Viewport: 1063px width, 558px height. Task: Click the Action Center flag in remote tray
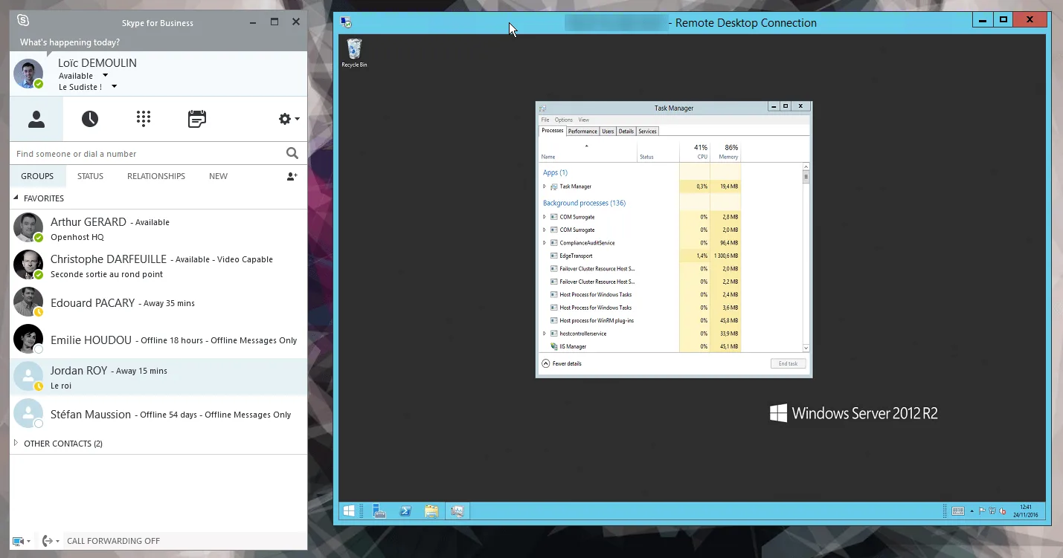coord(983,511)
